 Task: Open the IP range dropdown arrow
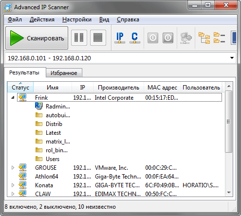click(232, 58)
